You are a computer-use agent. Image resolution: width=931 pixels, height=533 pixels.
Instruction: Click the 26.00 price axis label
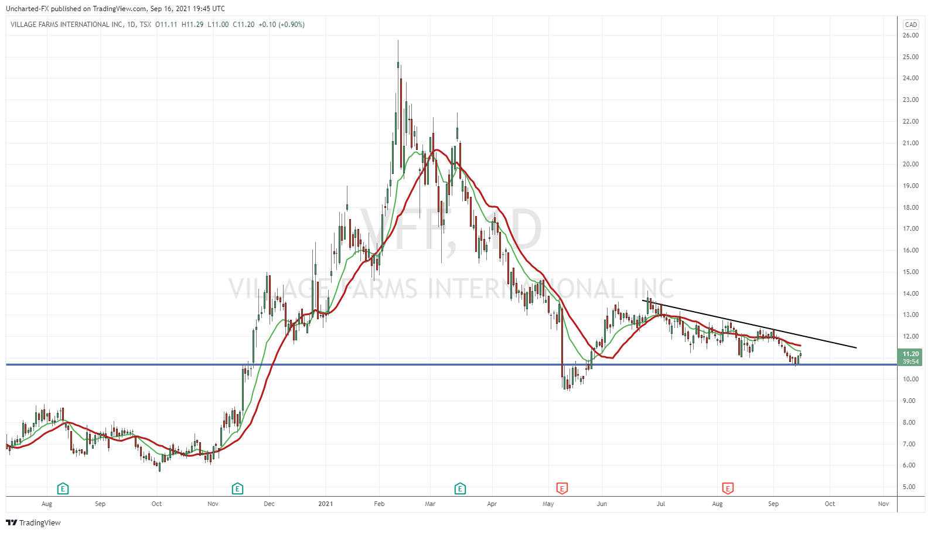pyautogui.click(x=910, y=35)
